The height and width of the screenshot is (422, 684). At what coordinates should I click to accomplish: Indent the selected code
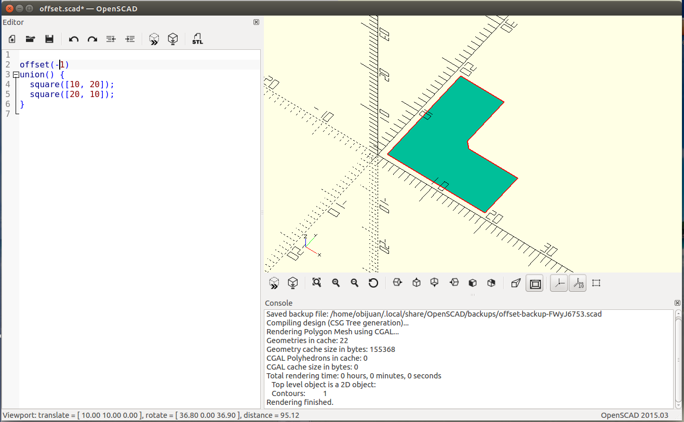coord(130,39)
